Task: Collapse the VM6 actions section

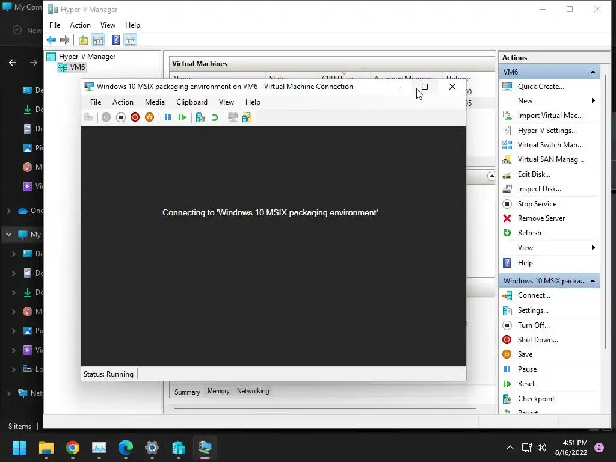Action: point(593,72)
